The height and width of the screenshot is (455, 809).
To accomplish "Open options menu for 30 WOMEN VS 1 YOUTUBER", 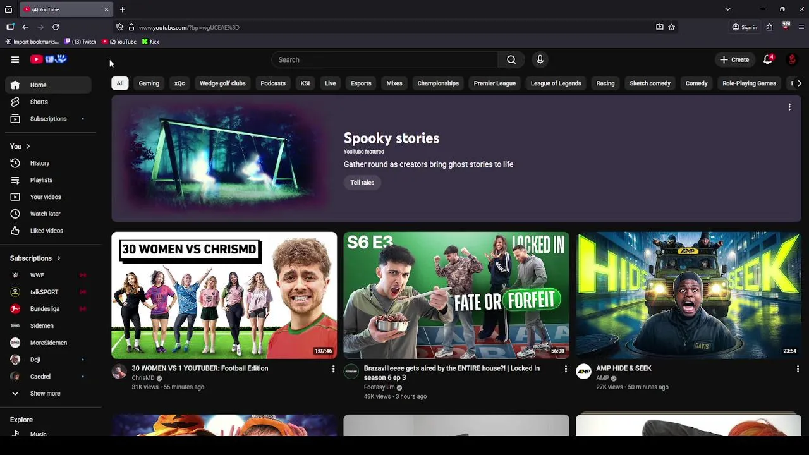I will 333,369.
